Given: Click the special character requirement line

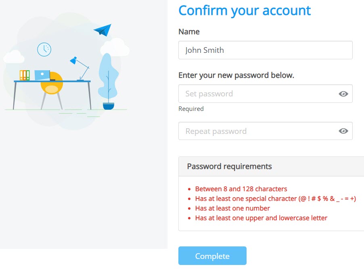Looking at the screenshot, I should [x=275, y=199].
